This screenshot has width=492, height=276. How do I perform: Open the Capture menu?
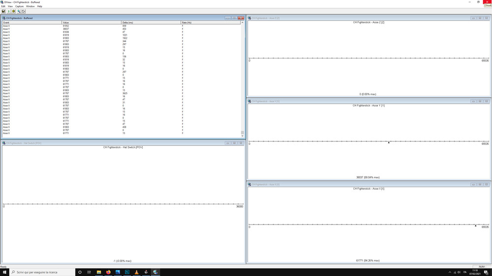click(x=19, y=6)
